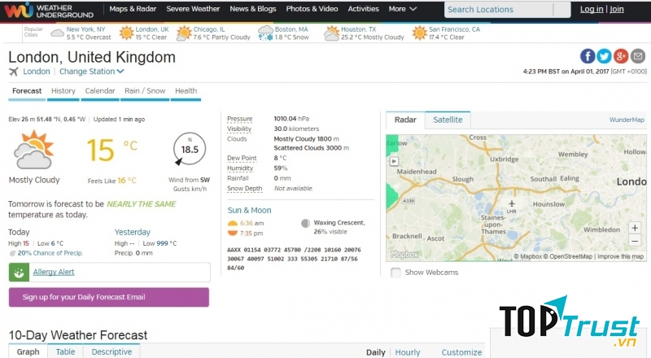Image resolution: width=651 pixels, height=358 pixels.
Task: Switch to Hourly forecast view
Action: point(408,352)
